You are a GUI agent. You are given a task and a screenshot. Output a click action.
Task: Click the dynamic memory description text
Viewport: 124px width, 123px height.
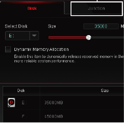pos(69,59)
